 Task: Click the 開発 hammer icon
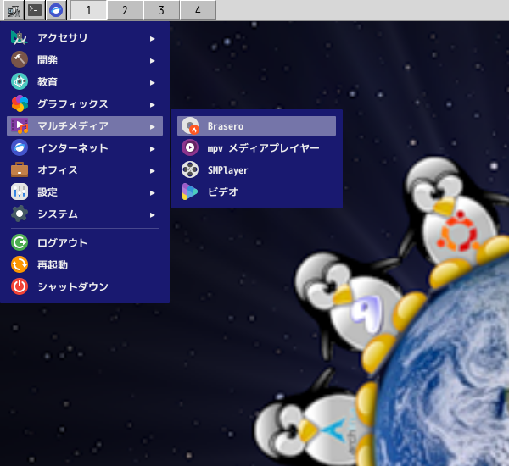tap(20, 59)
